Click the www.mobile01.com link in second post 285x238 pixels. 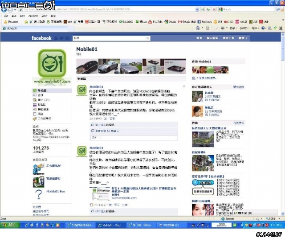click(124, 197)
